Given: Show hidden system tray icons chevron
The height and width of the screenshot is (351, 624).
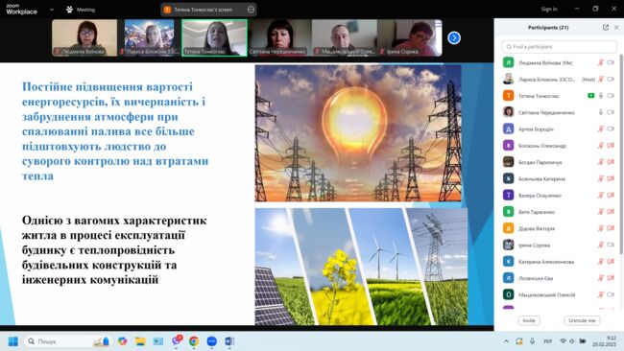Looking at the screenshot, I should coord(506,341).
